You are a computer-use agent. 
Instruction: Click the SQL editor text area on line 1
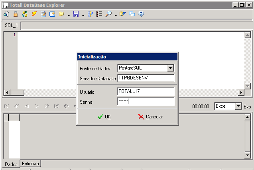coord(130,35)
